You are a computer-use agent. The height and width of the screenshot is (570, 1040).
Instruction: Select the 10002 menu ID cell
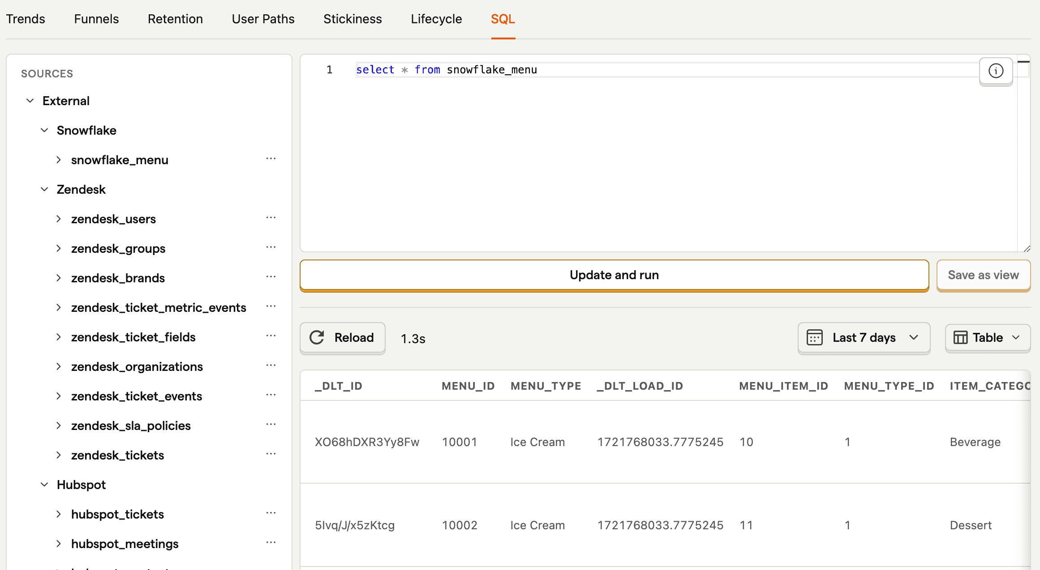pyautogui.click(x=460, y=525)
